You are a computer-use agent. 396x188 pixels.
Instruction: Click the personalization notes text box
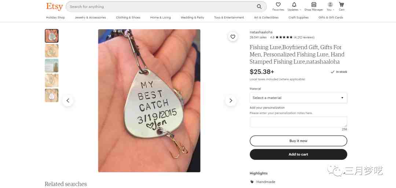point(298,122)
